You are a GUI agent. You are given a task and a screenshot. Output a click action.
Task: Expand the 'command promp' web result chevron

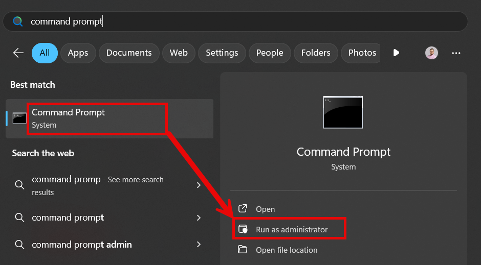tap(199, 185)
